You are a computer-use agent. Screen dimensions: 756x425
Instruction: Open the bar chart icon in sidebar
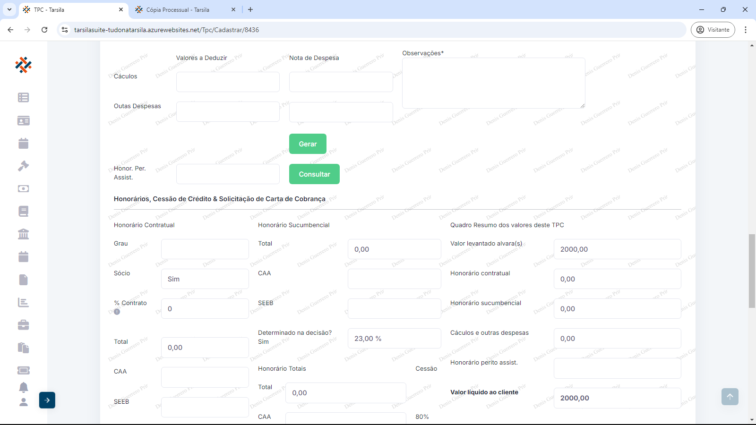click(x=23, y=302)
